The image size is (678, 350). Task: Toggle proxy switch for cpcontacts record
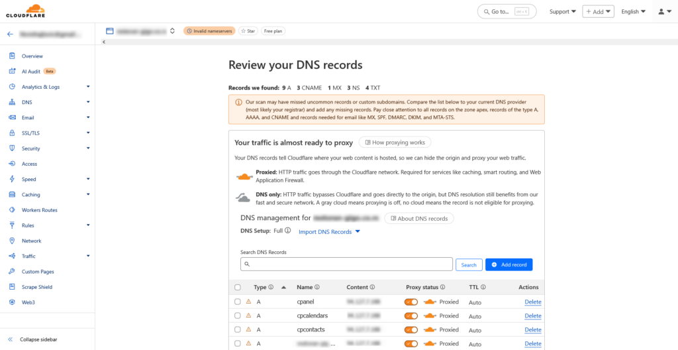pos(411,330)
